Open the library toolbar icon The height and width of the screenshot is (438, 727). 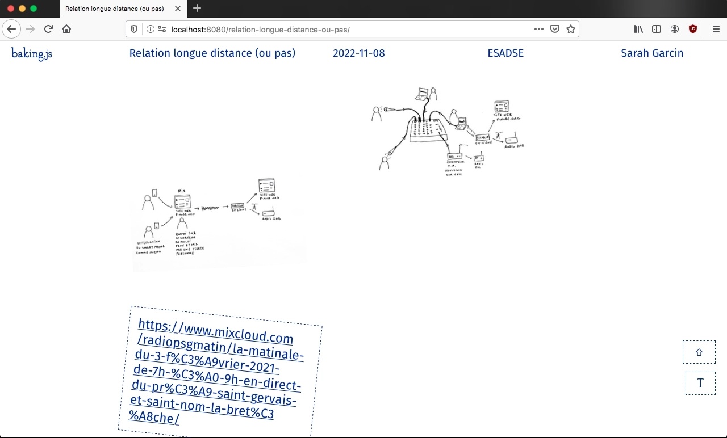(x=638, y=29)
